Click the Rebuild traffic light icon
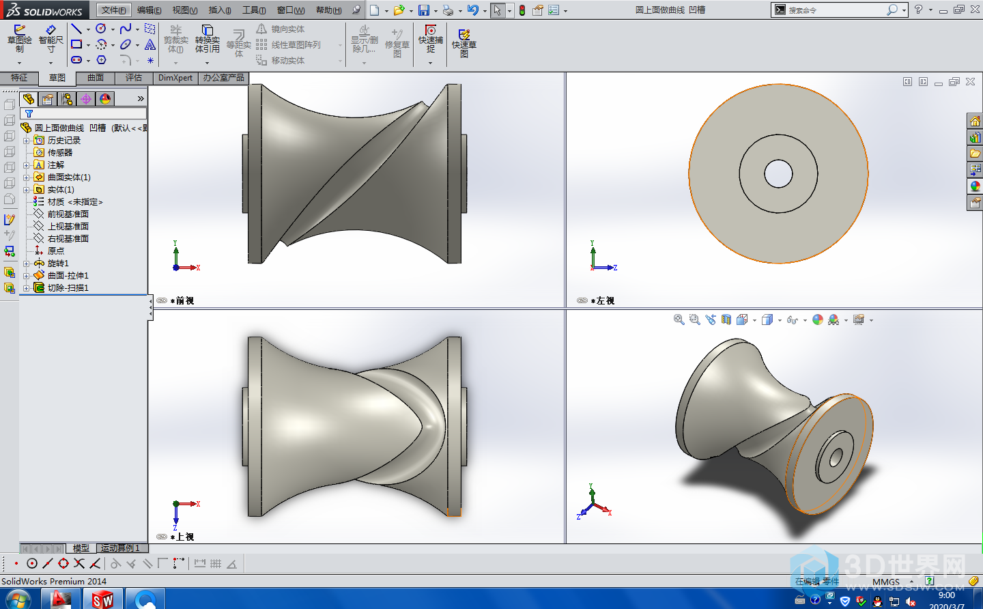Image resolution: width=983 pixels, height=609 pixels. tap(522, 10)
